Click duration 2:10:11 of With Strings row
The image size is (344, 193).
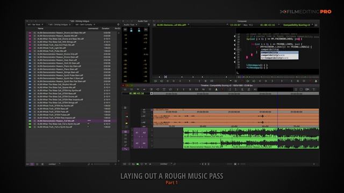pos(107,42)
